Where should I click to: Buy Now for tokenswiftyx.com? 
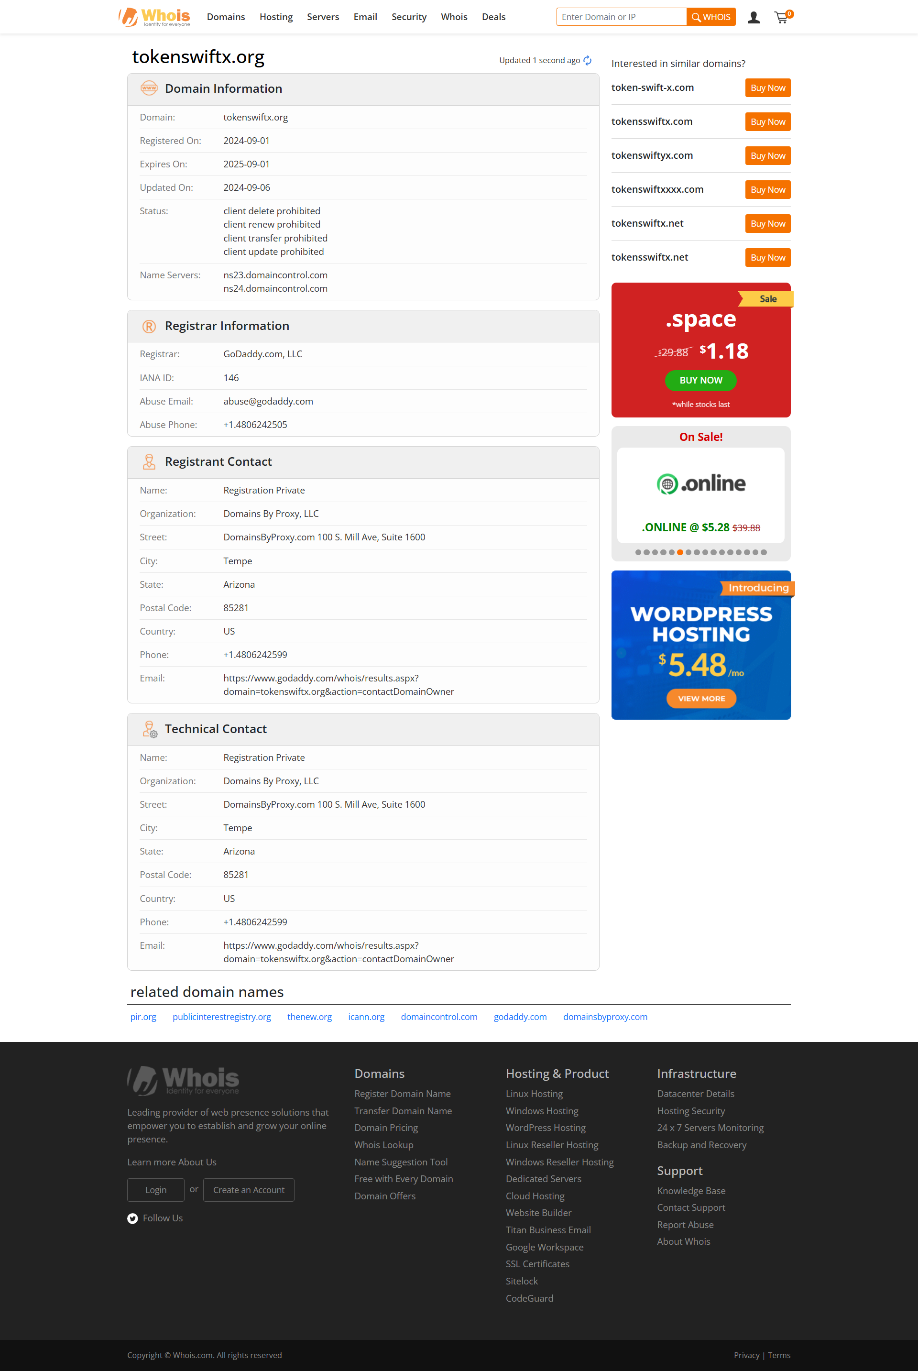[767, 156]
